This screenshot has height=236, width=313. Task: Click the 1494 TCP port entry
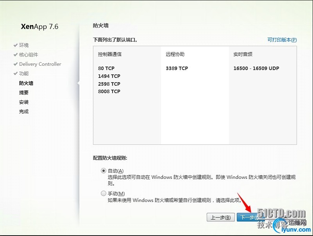[109, 76]
